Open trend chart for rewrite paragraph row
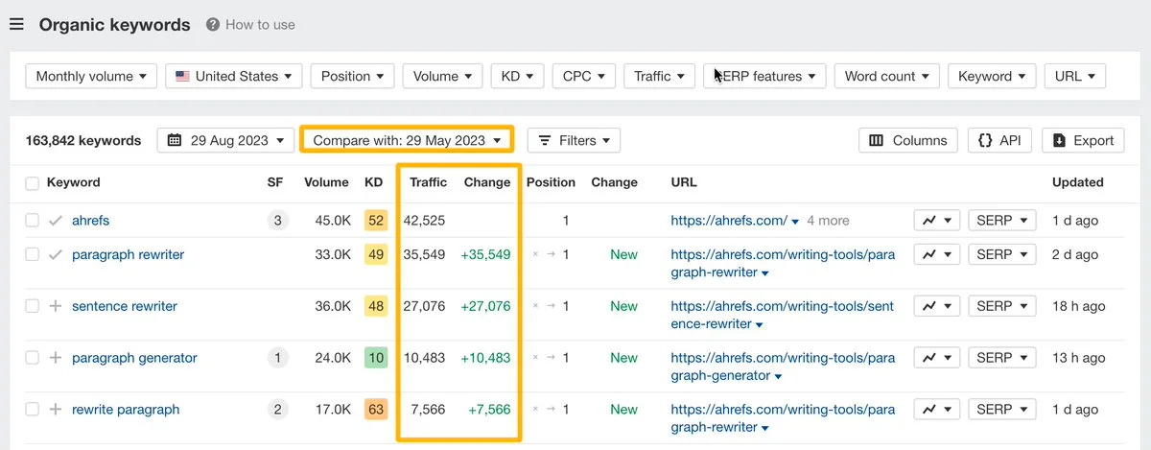Viewport: 1151px width, 450px height. pos(936,410)
